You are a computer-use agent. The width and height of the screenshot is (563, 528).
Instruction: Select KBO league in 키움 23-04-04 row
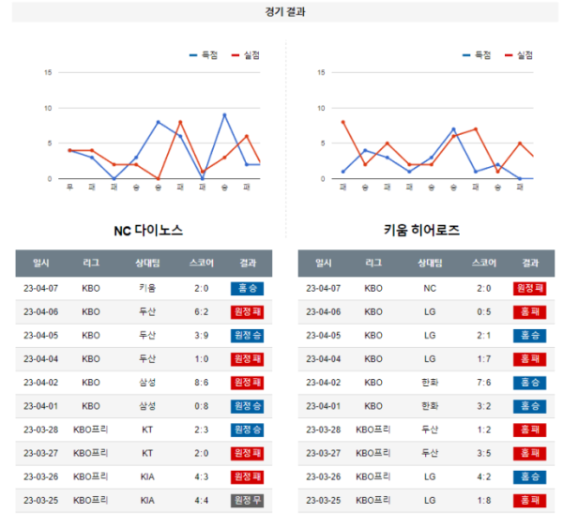tap(373, 359)
